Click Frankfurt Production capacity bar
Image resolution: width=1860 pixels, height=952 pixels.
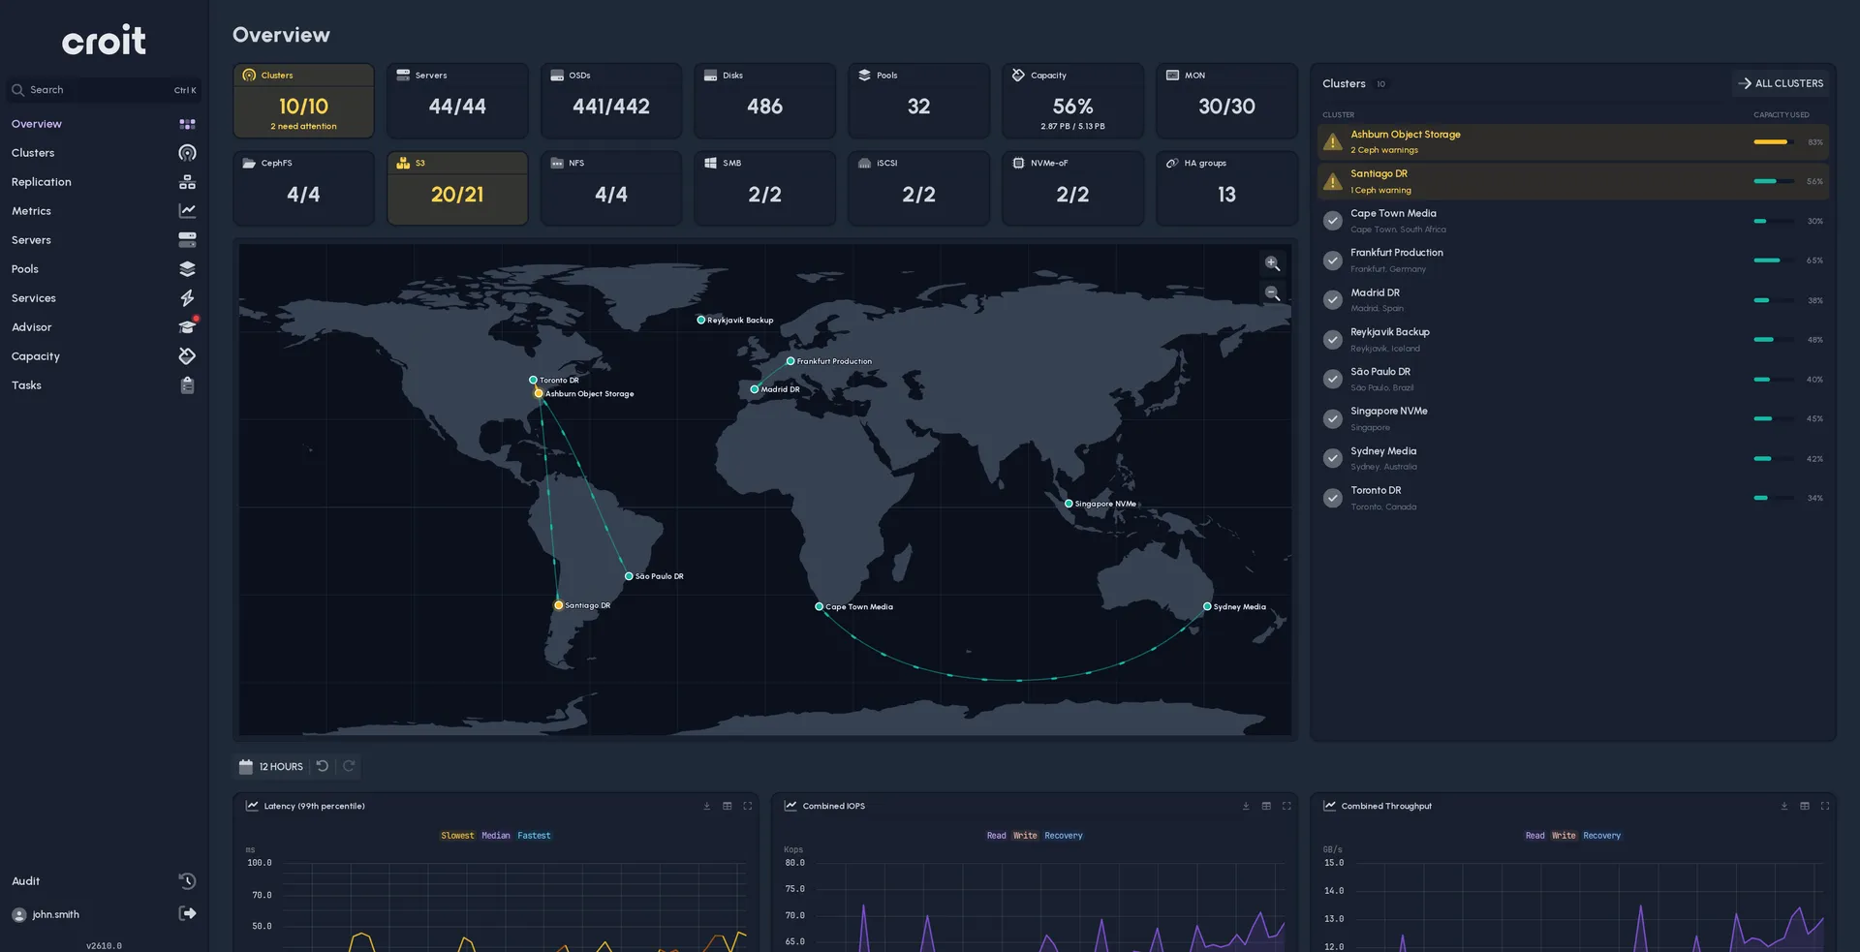pos(1775,261)
